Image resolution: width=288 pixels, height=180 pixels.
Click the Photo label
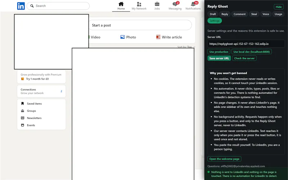tap(131, 37)
